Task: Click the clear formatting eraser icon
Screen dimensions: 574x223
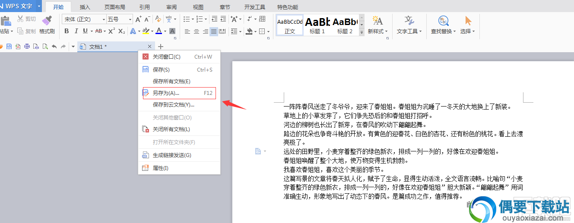Action: [x=158, y=19]
